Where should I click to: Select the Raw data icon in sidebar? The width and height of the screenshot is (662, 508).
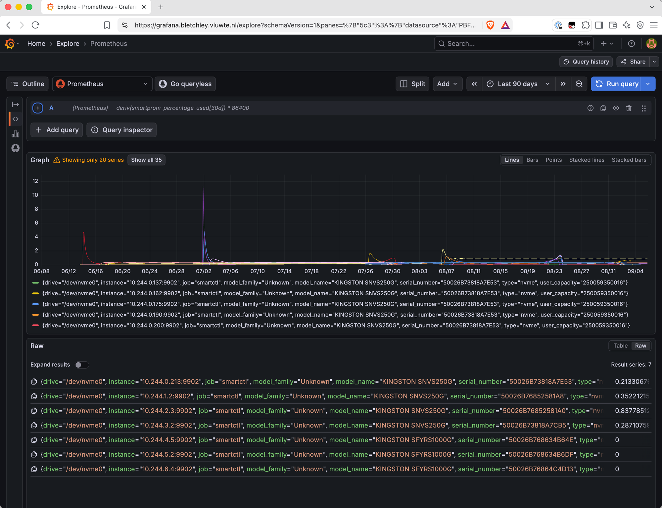click(15, 148)
